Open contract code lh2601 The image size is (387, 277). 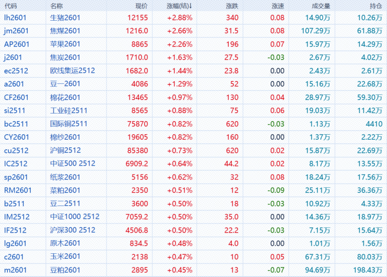pyautogui.click(x=17, y=18)
